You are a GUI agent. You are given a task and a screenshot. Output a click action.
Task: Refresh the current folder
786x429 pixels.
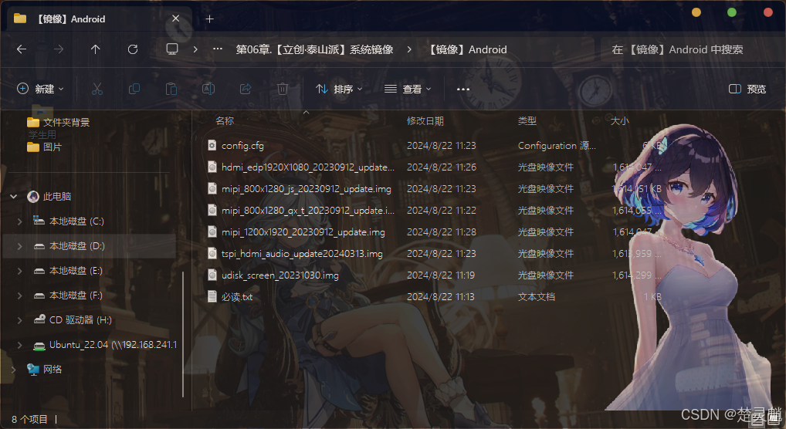132,49
